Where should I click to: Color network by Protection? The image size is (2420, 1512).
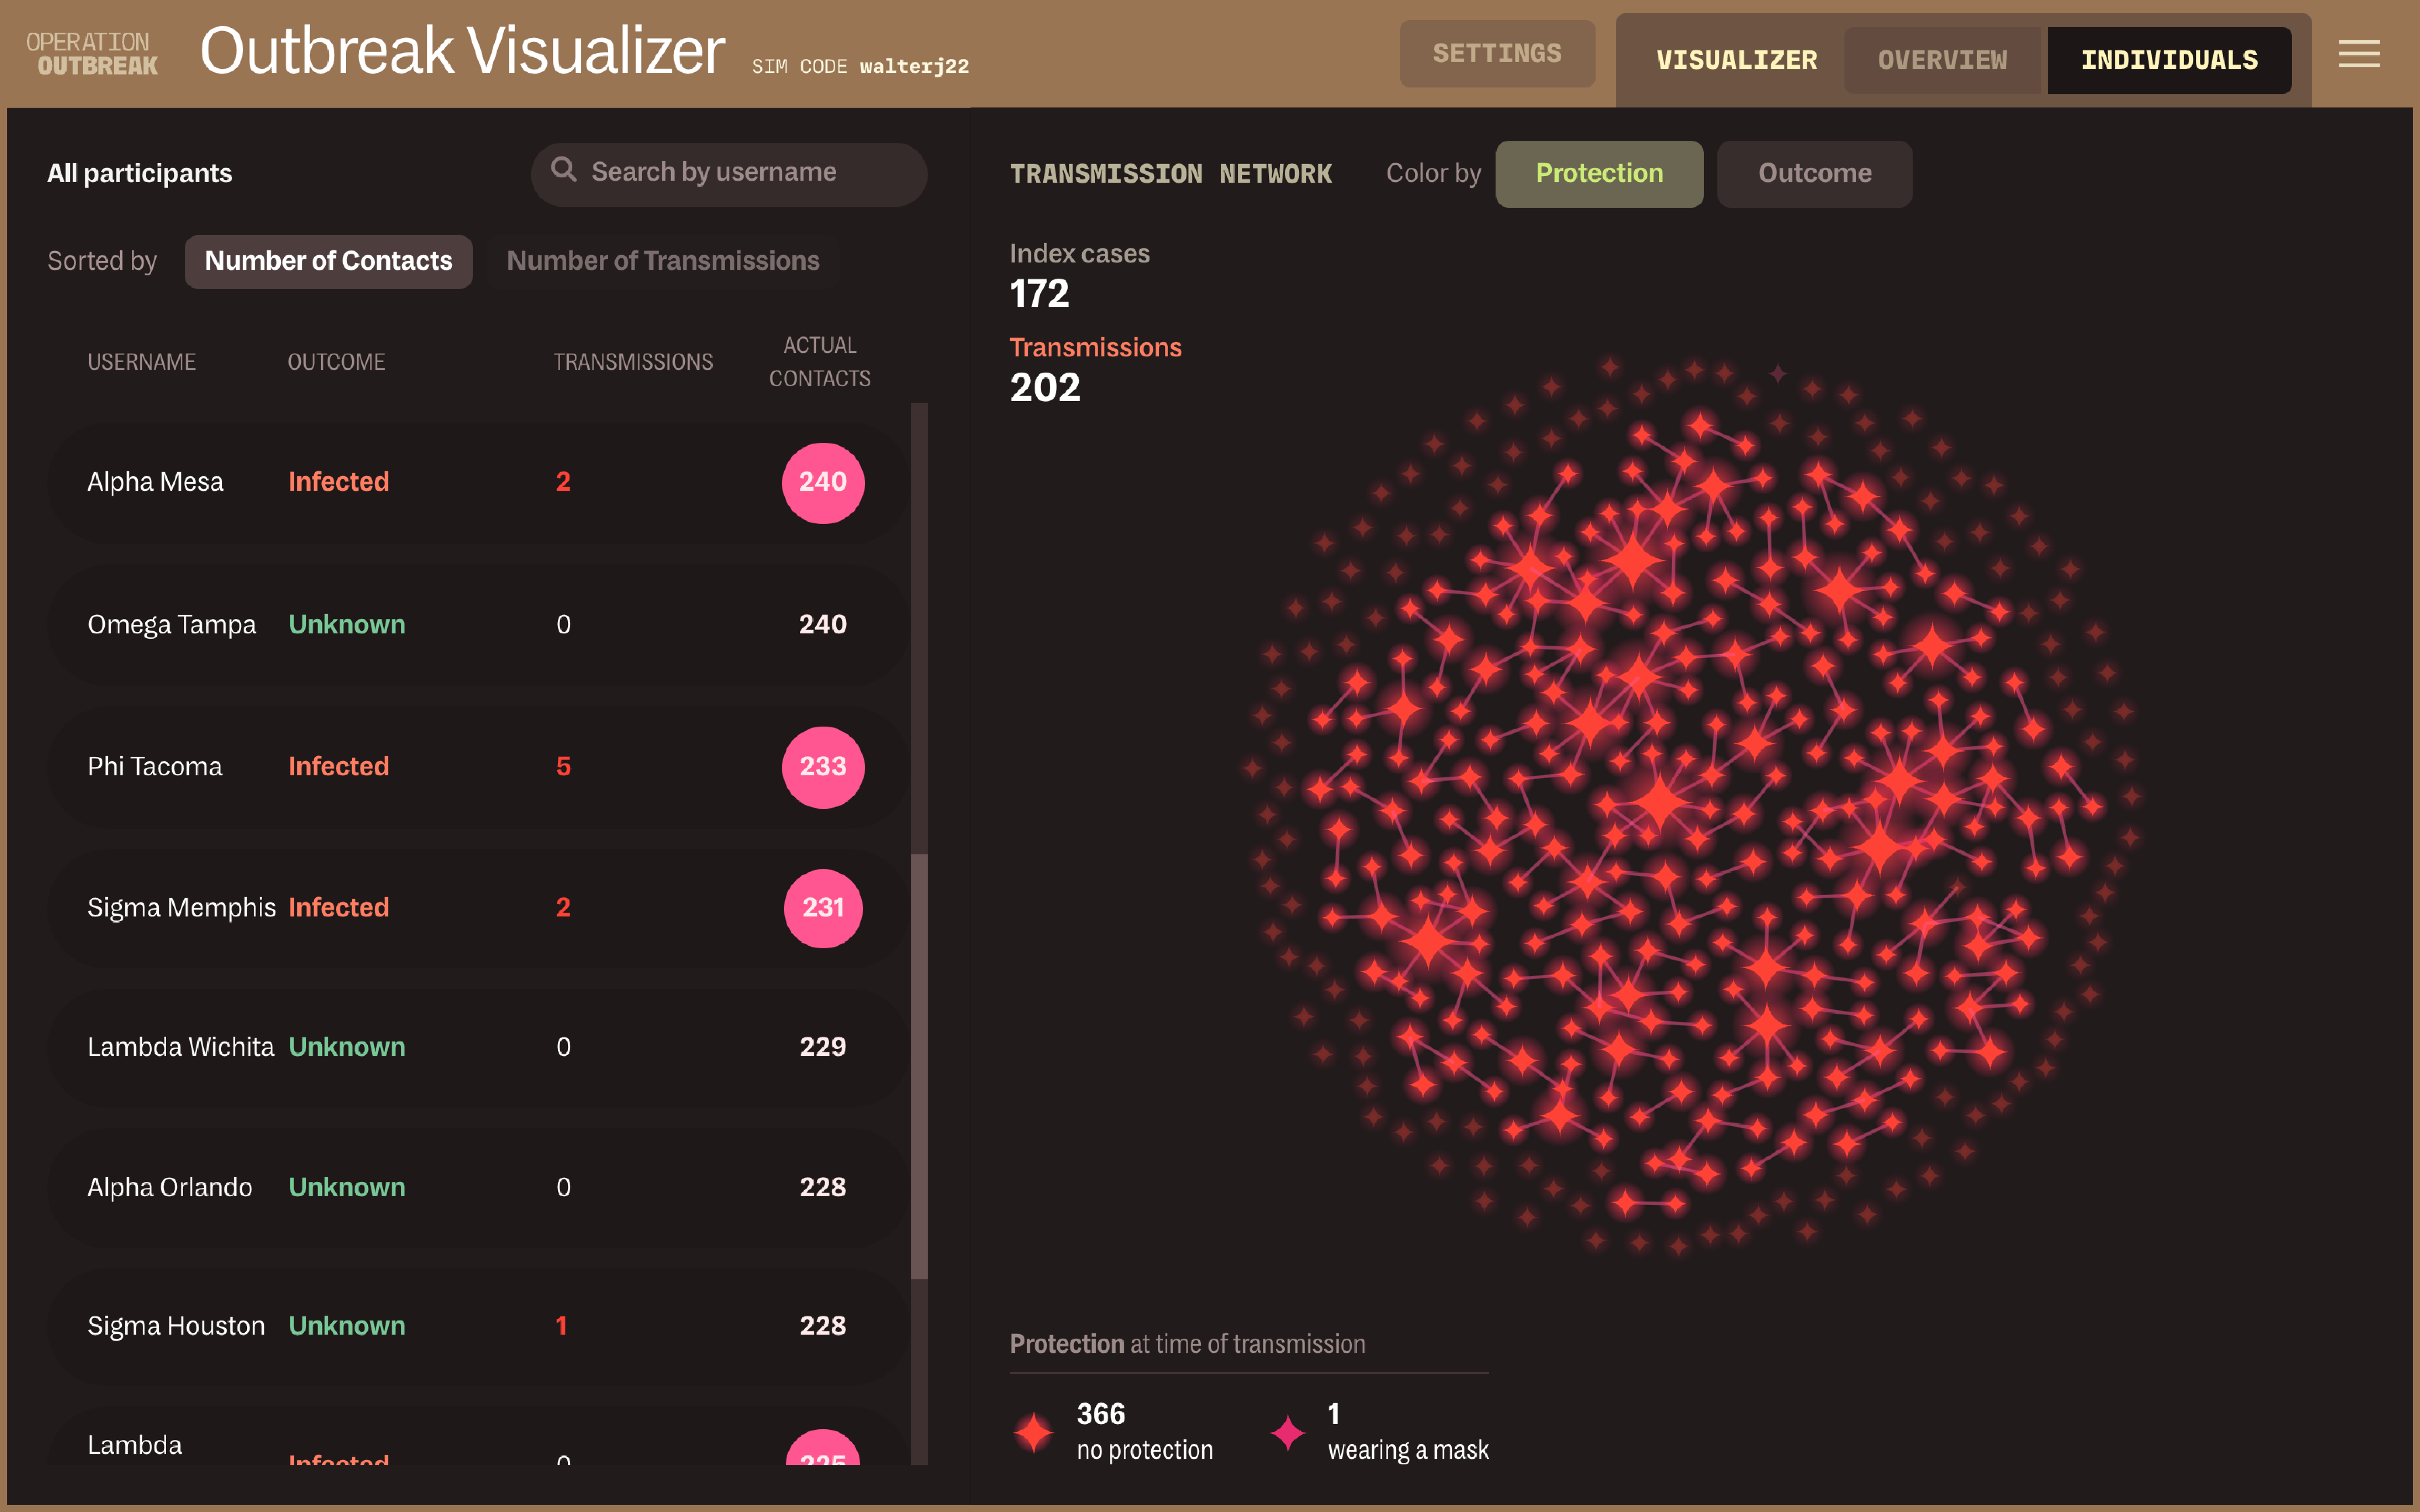point(1599,174)
